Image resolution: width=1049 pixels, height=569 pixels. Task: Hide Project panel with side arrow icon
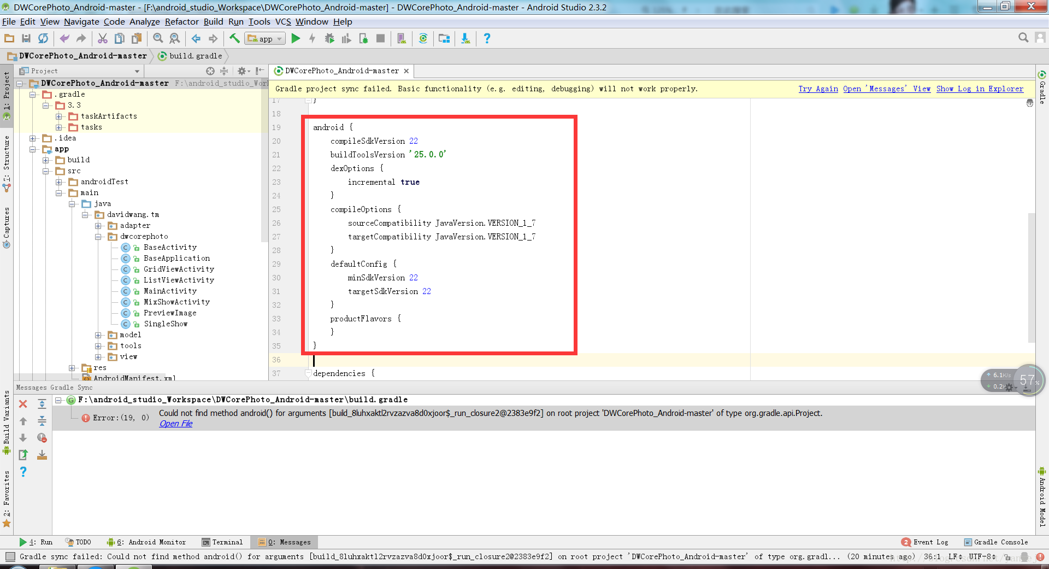[260, 71]
